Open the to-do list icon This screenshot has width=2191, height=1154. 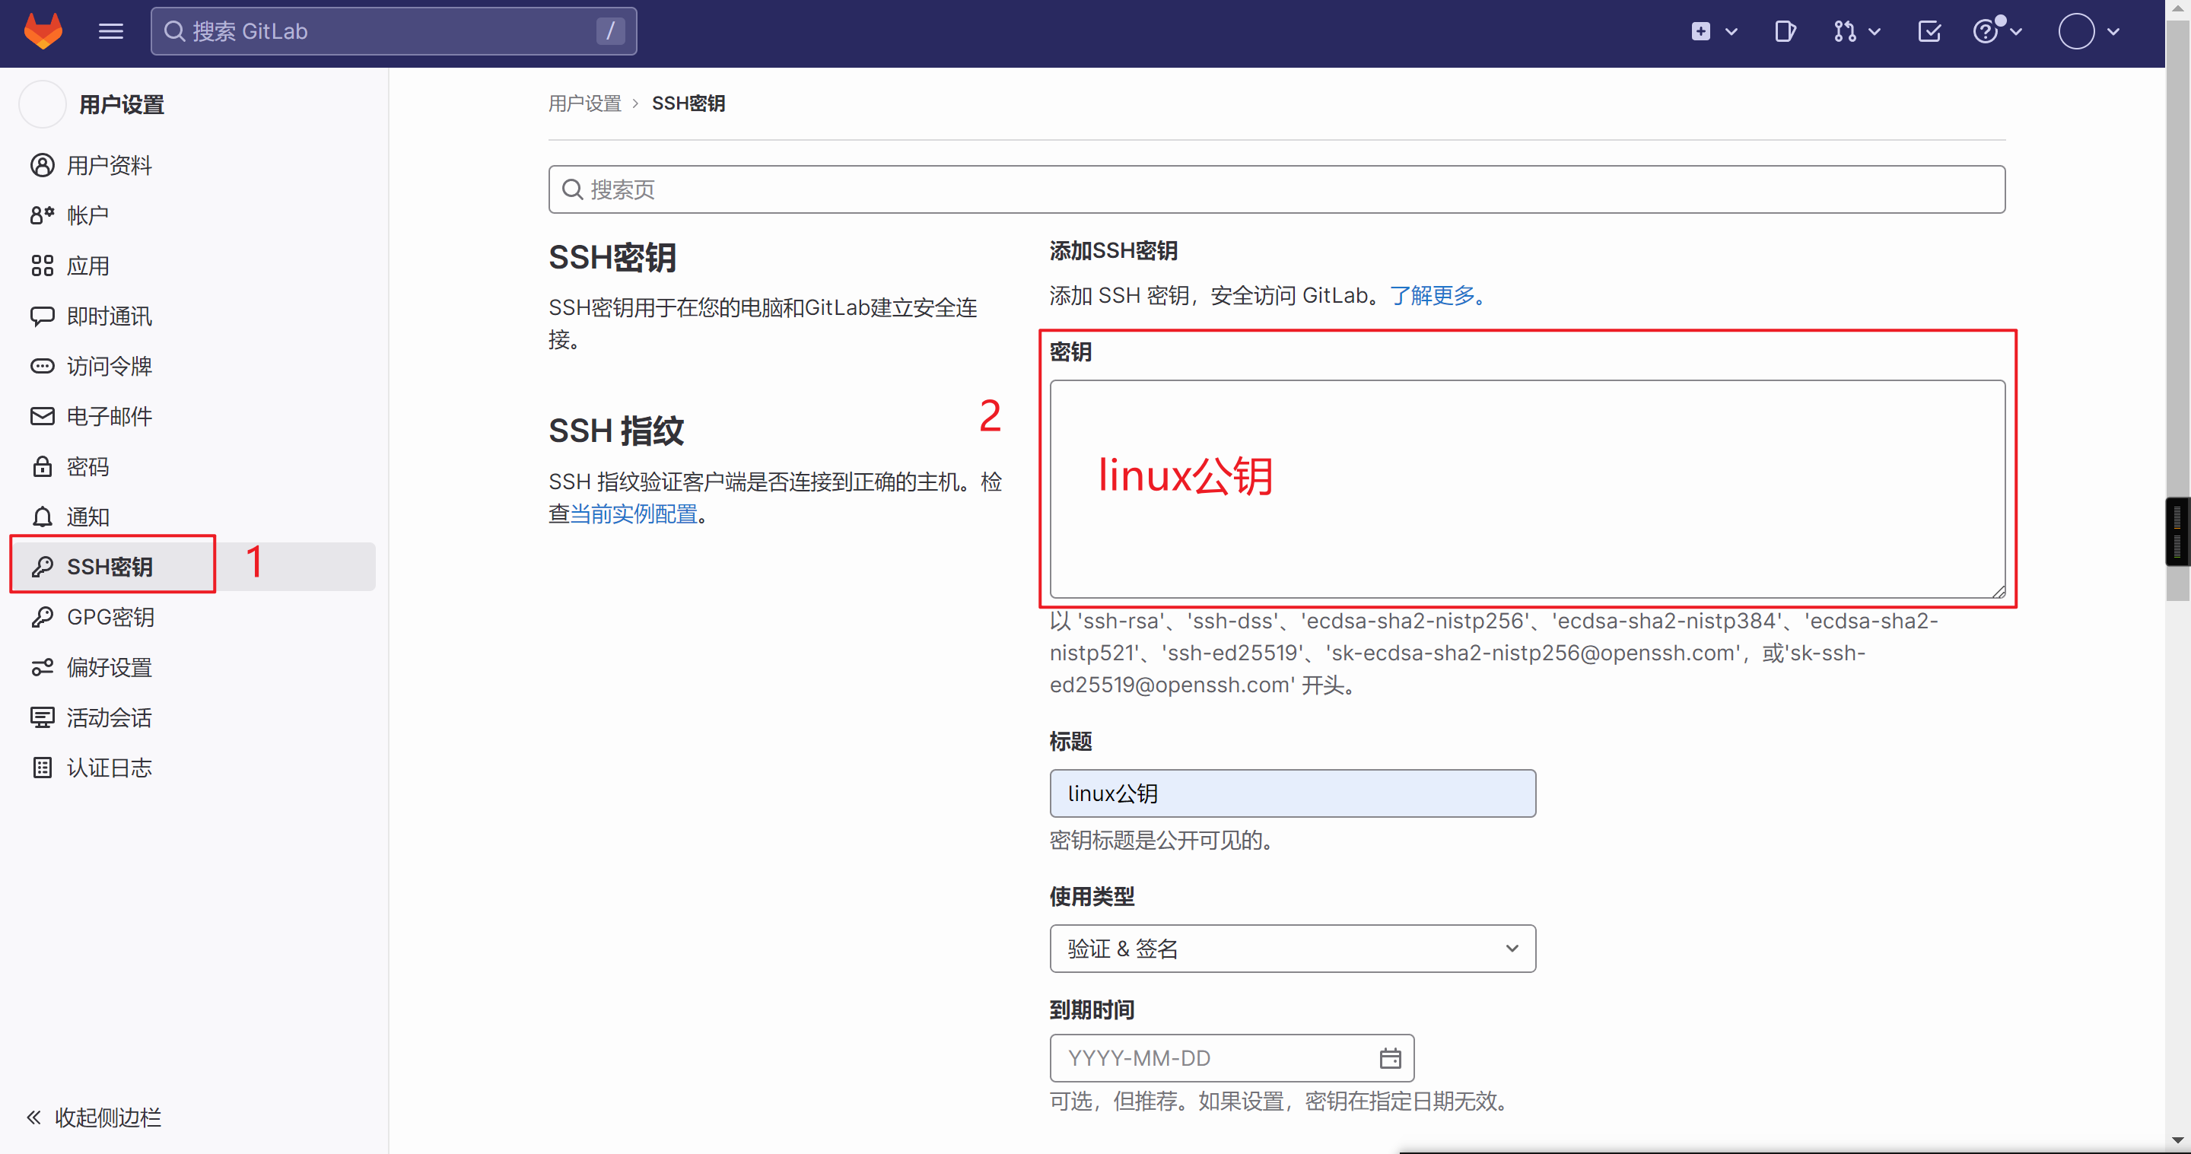(1929, 31)
